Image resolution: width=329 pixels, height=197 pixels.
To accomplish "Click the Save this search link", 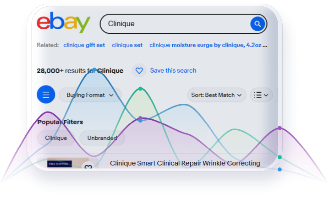I will coord(173,70).
